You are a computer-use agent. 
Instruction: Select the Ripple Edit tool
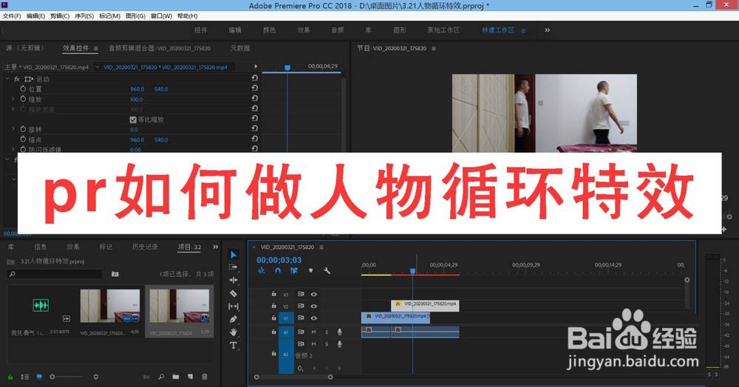pyautogui.click(x=234, y=280)
